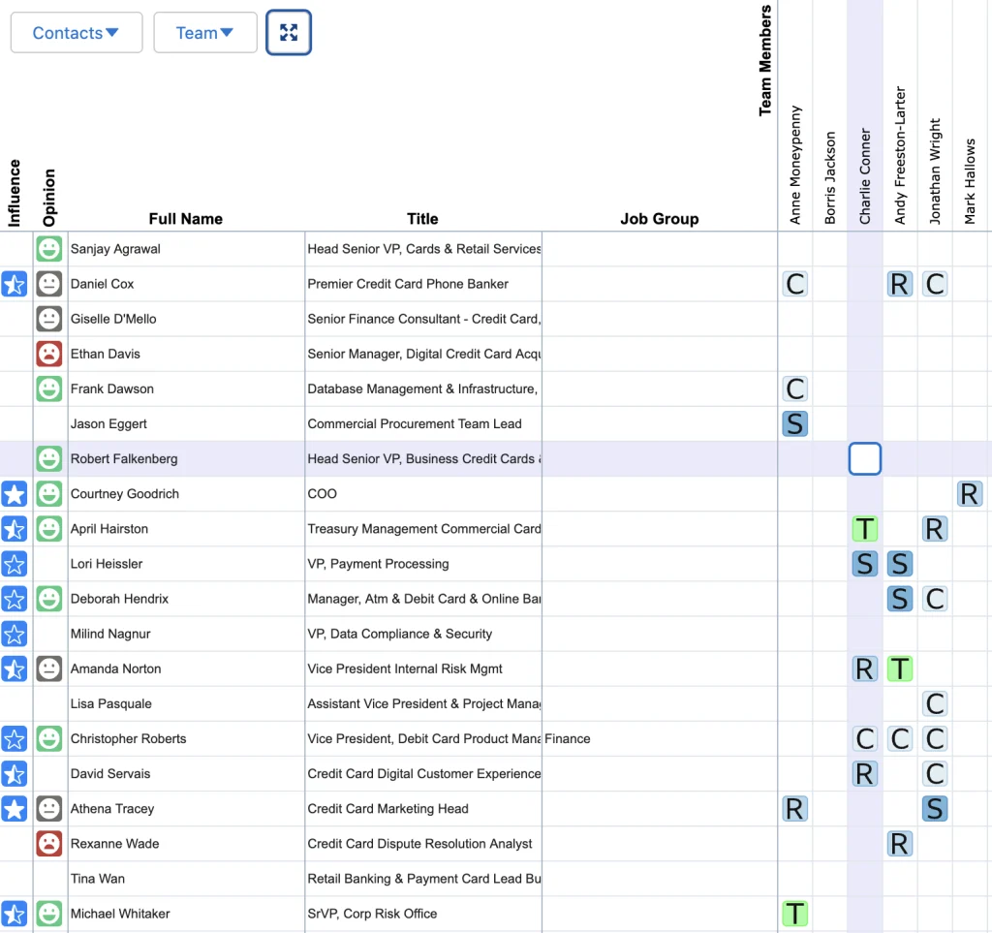This screenshot has height=933, width=992.
Task: Click Sanjay Agrawal's green smiley opinion icon
Action: [x=49, y=249]
